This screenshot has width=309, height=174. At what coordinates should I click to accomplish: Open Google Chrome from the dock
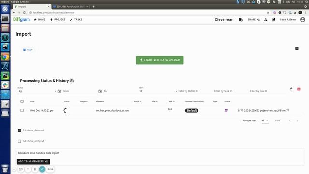(x=5, y=57)
